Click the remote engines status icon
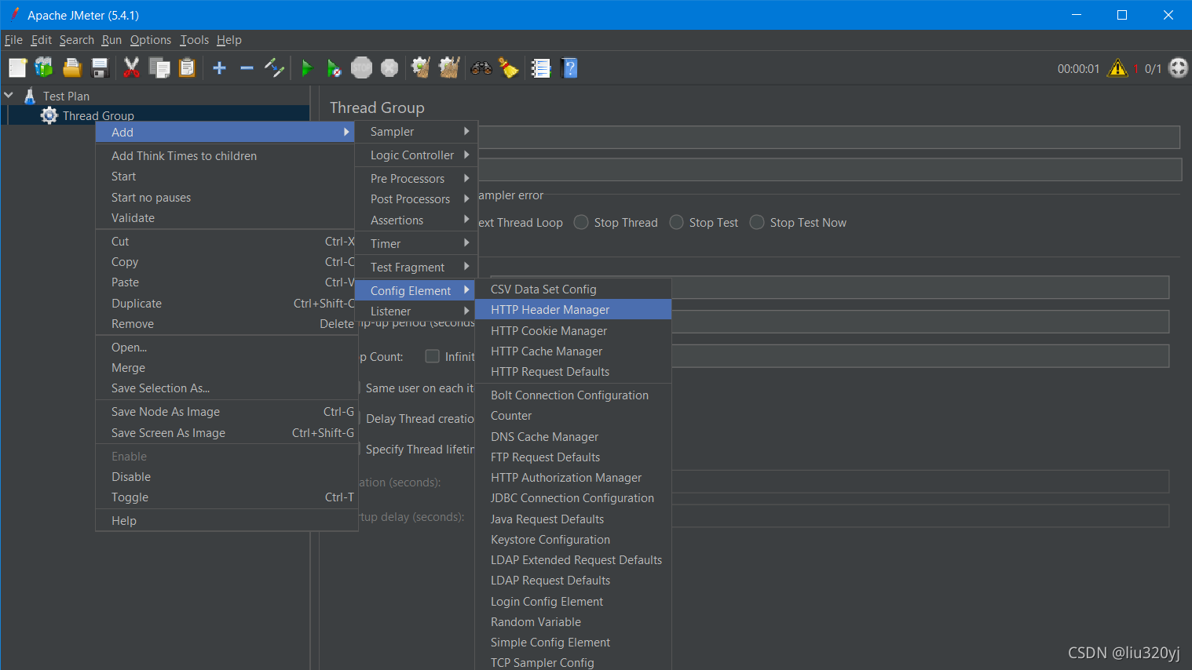The width and height of the screenshot is (1192, 670). click(x=1179, y=68)
